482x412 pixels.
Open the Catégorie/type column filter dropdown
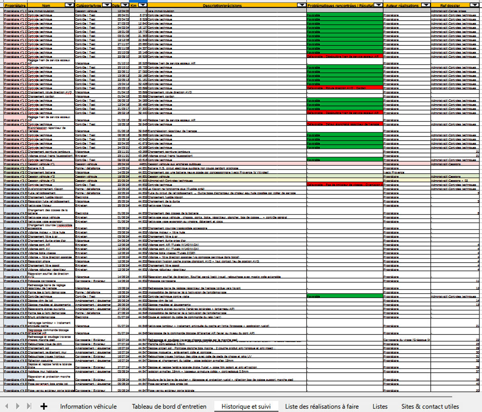[x=106, y=5]
